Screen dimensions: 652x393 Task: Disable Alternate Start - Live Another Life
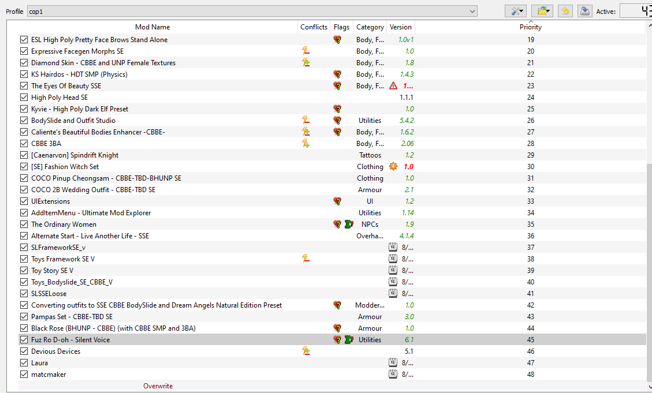click(x=24, y=236)
